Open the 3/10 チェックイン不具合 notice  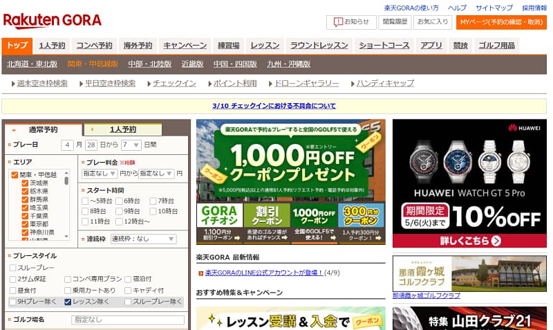point(274,106)
